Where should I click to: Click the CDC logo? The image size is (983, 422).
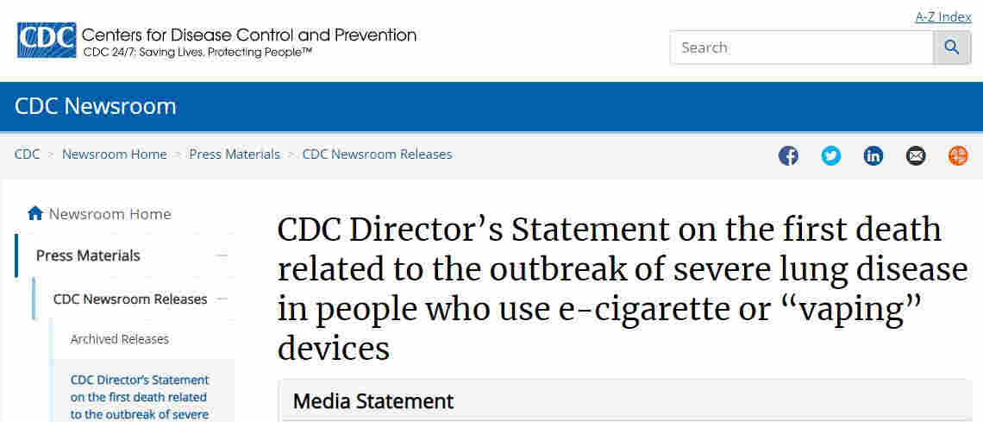(x=47, y=41)
